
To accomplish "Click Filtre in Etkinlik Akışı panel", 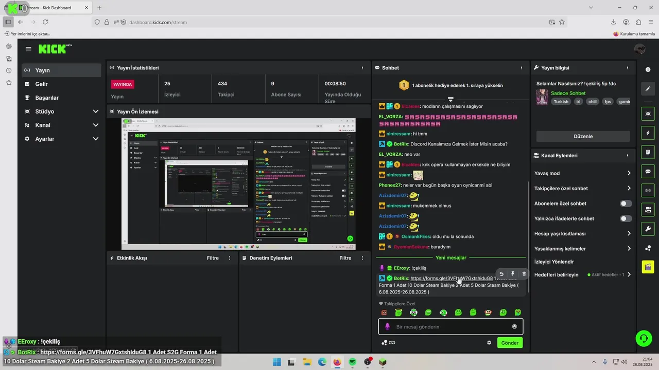I will point(213,258).
